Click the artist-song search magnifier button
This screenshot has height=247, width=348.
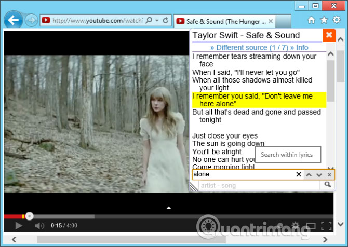(327, 185)
